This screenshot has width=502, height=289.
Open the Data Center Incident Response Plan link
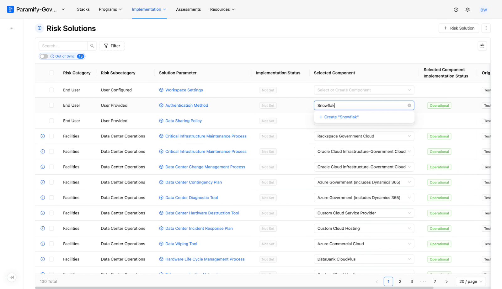pos(199,228)
